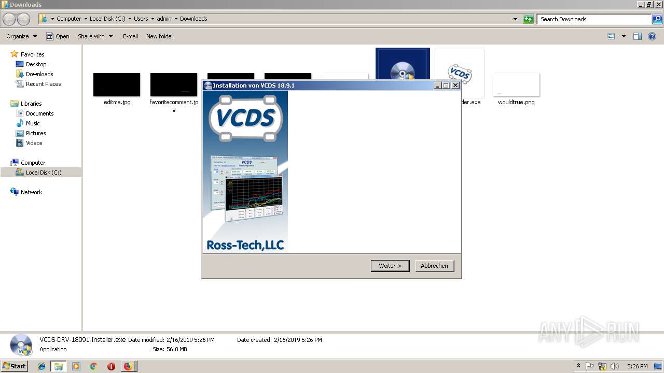This screenshot has width=664, height=373.
Task: Open the view options dropdown arrow
Action: tap(624, 36)
